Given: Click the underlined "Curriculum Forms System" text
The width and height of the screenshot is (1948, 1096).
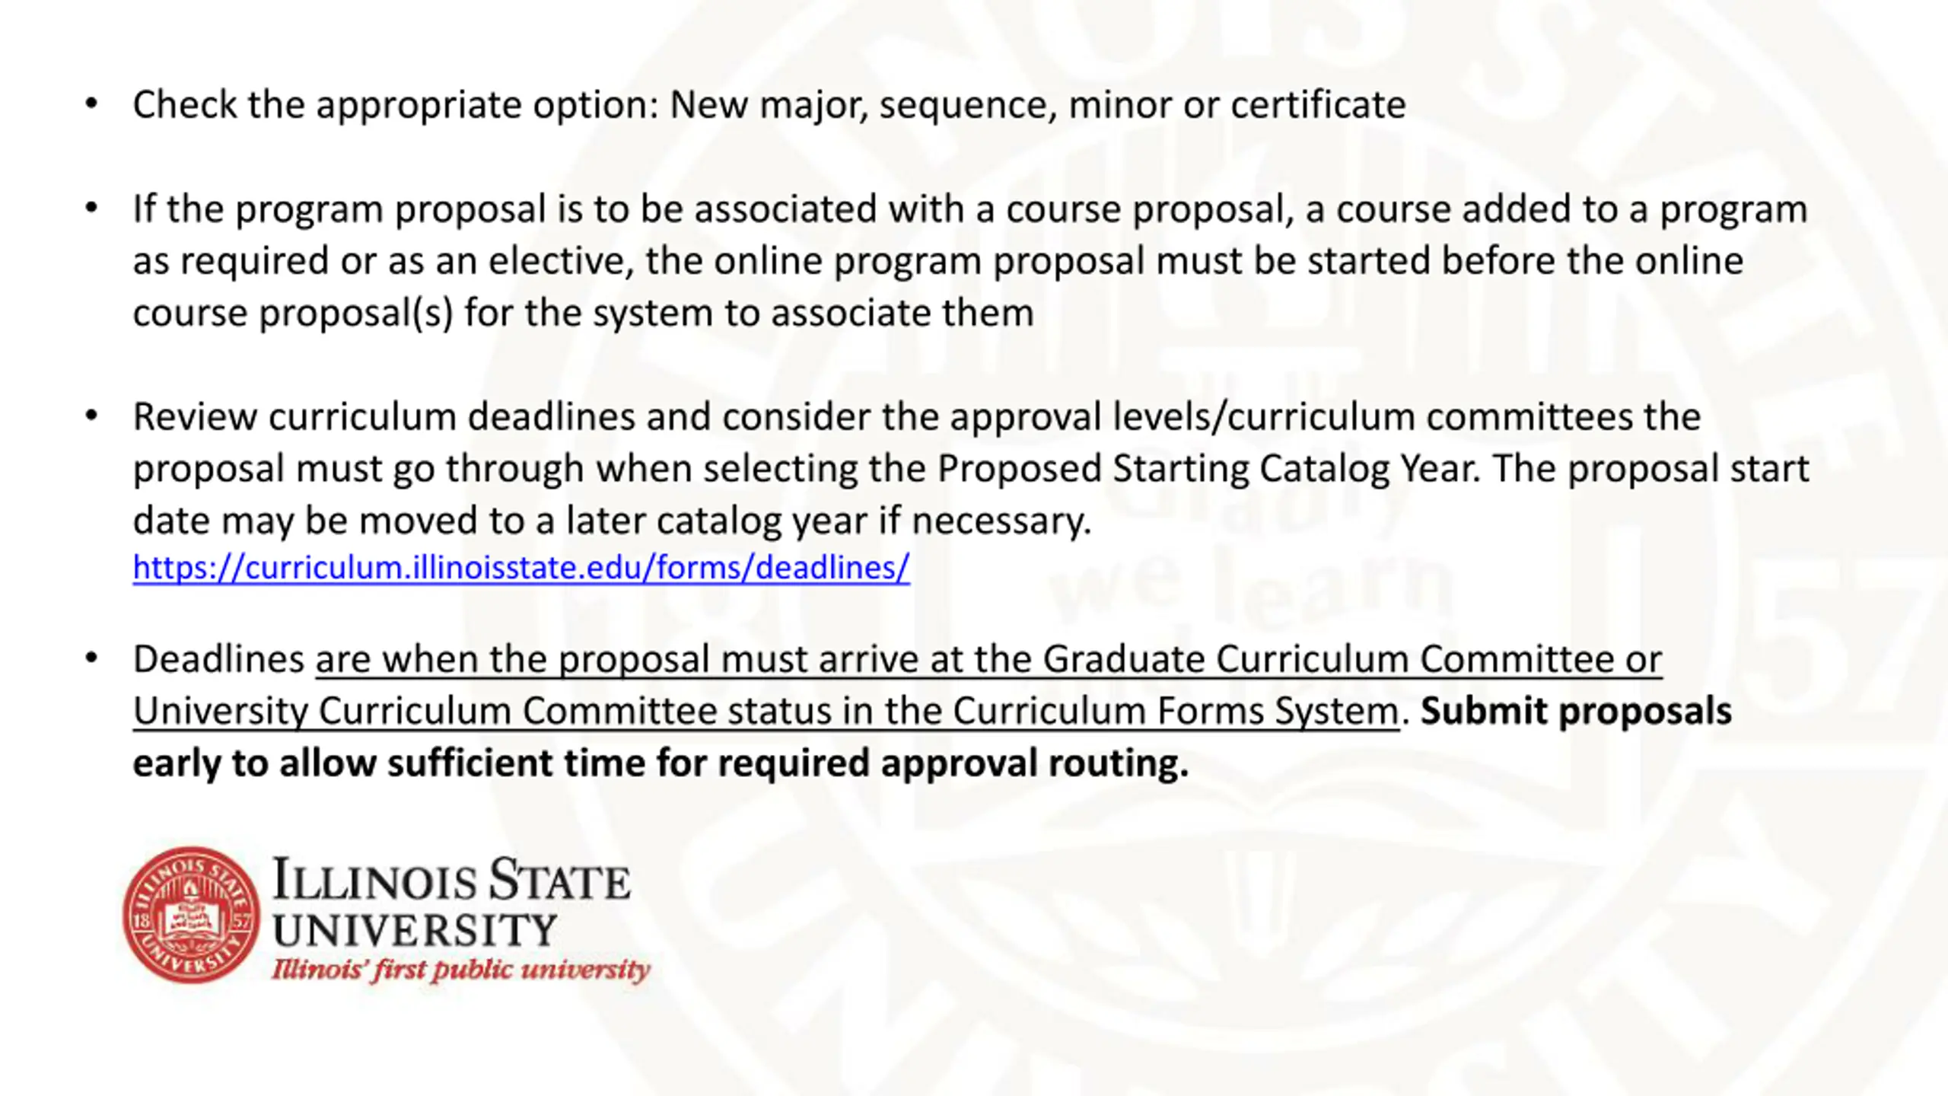Looking at the screenshot, I should [x=1176, y=712].
